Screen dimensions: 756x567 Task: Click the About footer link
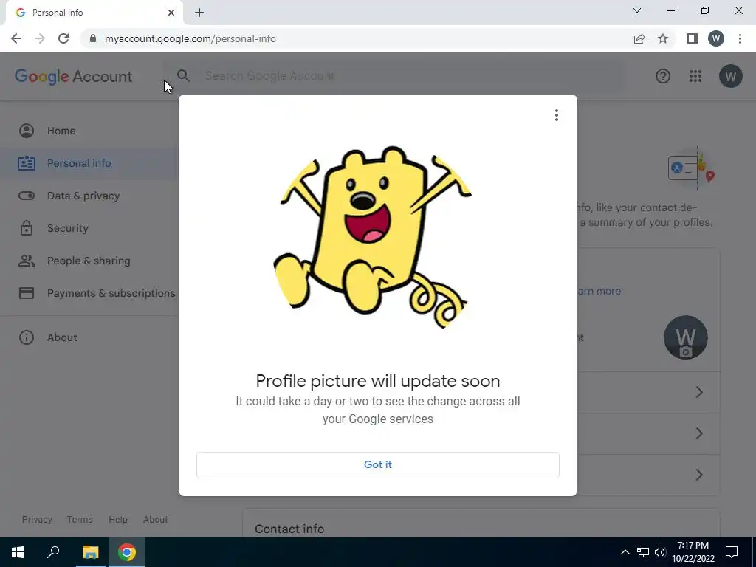[x=155, y=519]
